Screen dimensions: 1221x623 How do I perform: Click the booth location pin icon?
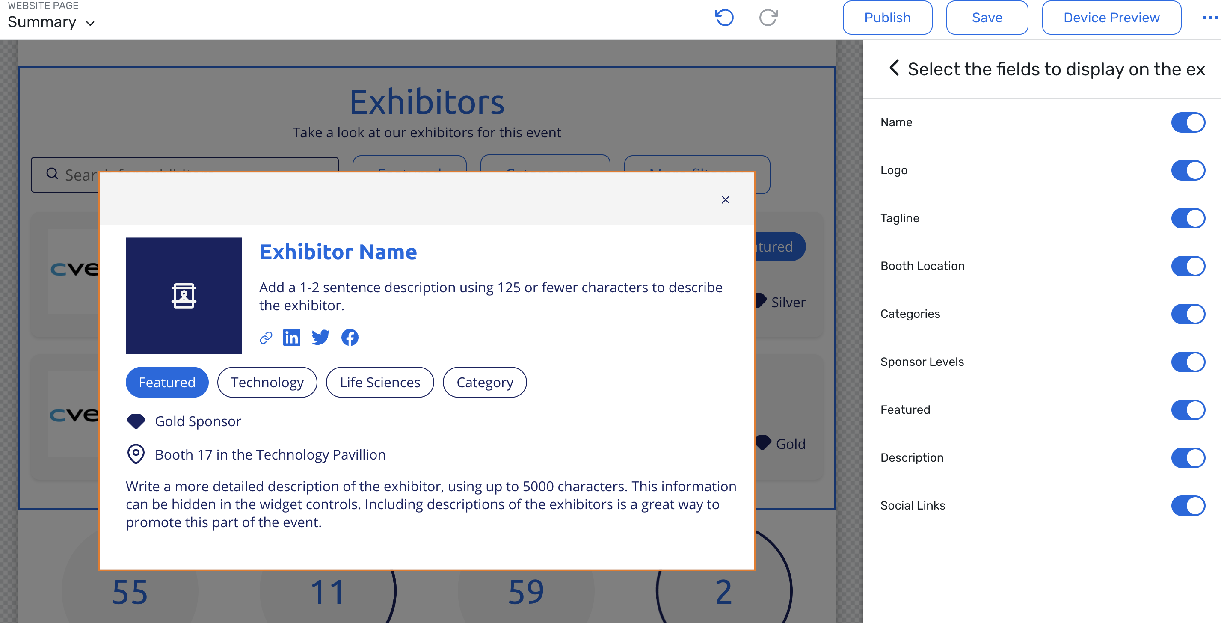[136, 454]
